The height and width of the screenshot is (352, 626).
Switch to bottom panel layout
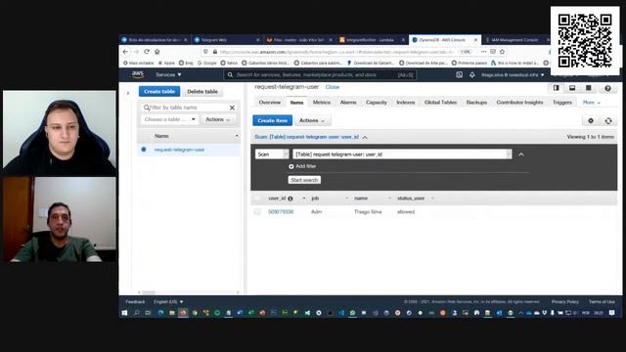(572, 88)
